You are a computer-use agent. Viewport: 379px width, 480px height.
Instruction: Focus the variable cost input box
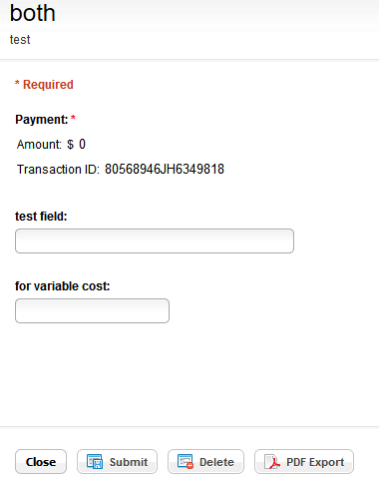pyautogui.click(x=92, y=310)
